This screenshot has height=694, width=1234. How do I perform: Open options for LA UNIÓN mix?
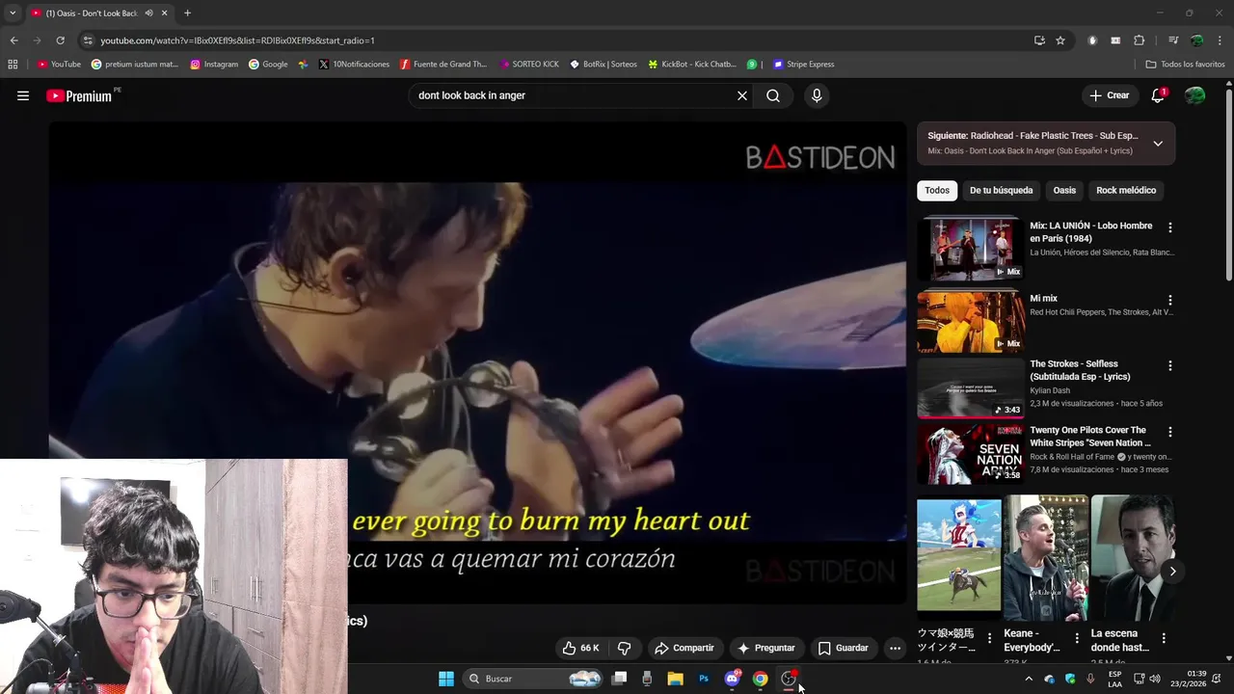click(1170, 227)
